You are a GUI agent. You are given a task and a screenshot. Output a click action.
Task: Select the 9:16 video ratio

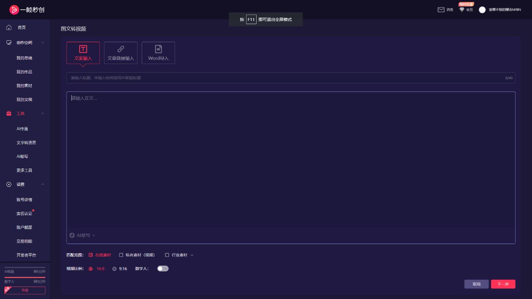pyautogui.click(x=114, y=269)
